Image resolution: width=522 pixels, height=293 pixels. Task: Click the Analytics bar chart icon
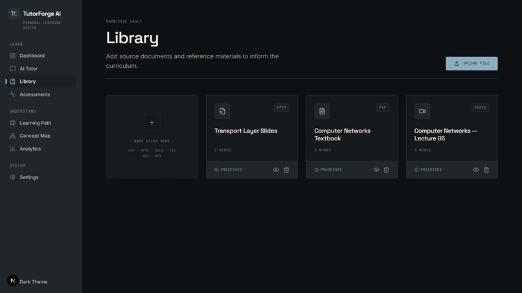13,149
